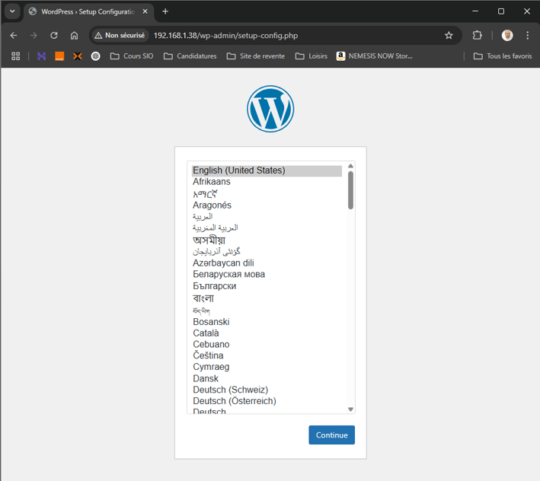Open the orange X bookmark icon
Viewport: 540px width, 481px height.
(78, 56)
